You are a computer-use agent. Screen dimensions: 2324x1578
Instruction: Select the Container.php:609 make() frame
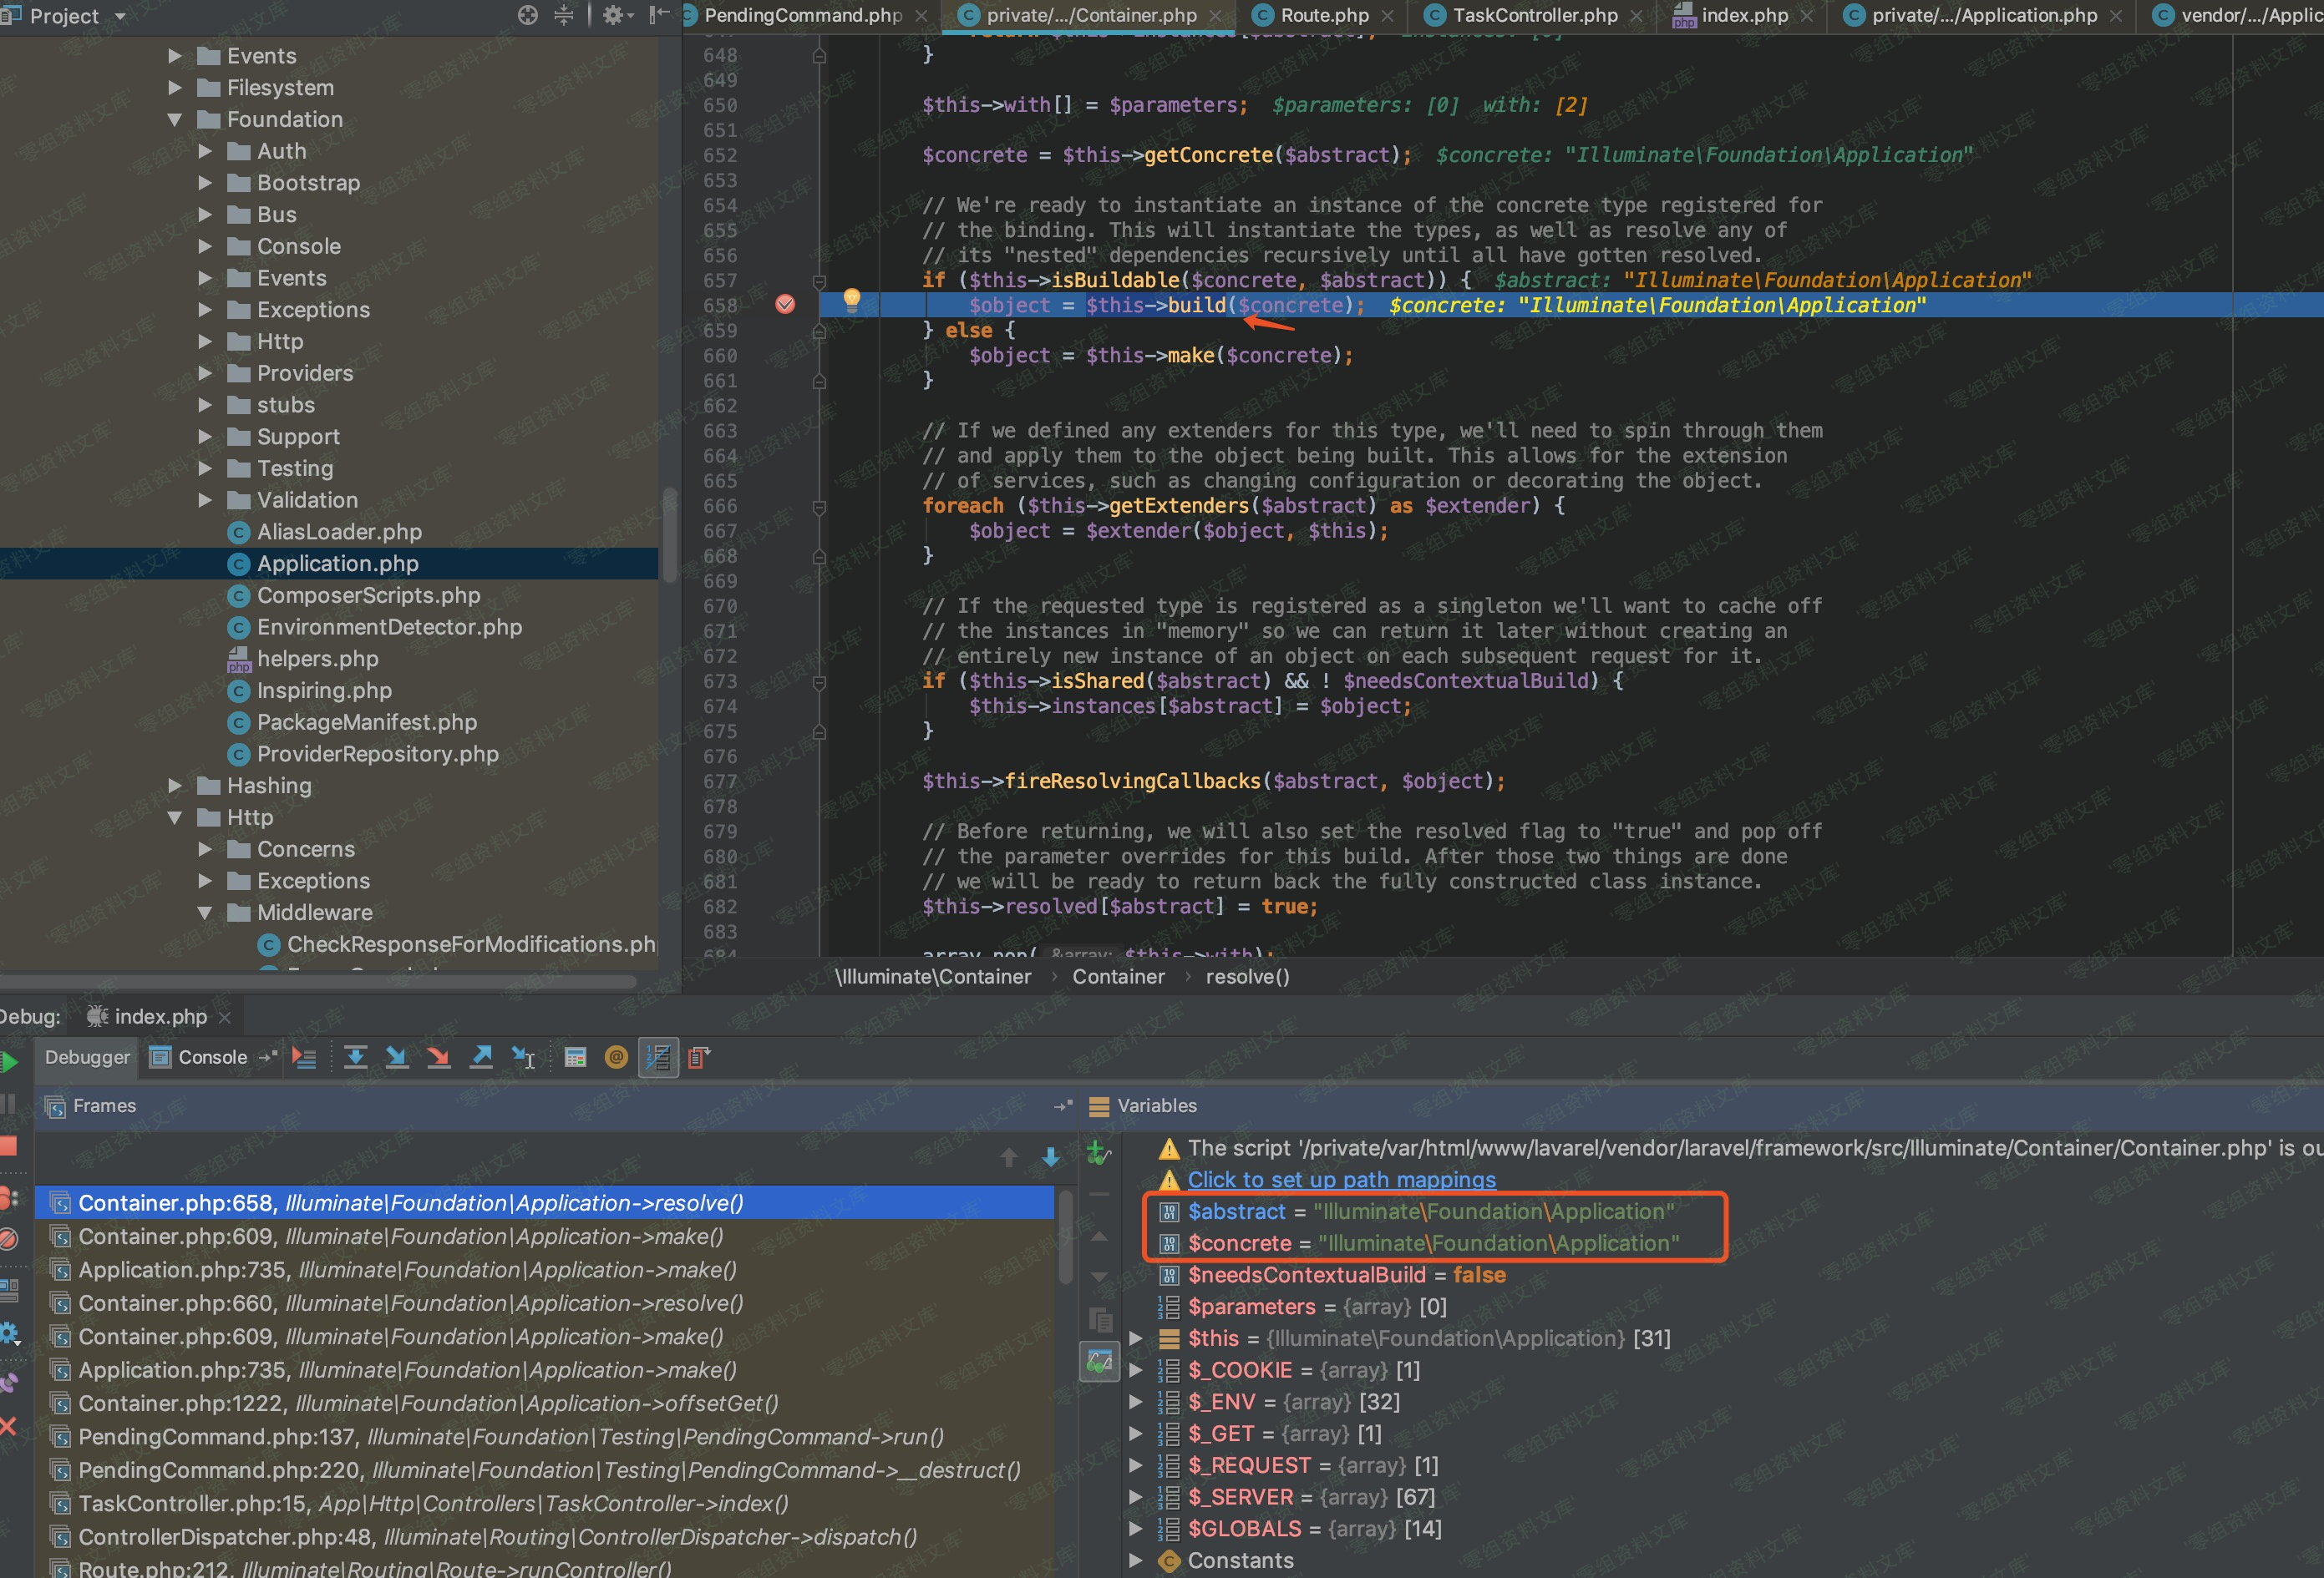point(400,1237)
